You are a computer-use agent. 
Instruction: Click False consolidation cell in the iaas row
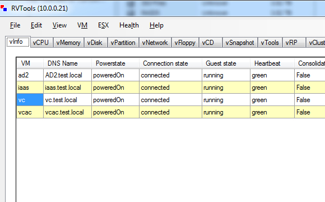310,88
